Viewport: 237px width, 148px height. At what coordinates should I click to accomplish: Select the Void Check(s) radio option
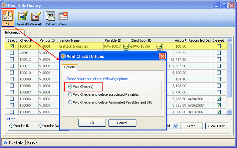(70, 86)
